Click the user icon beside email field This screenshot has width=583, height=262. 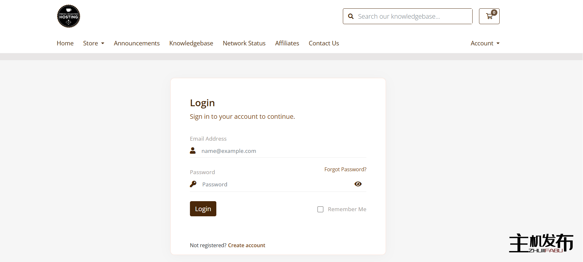(x=193, y=151)
